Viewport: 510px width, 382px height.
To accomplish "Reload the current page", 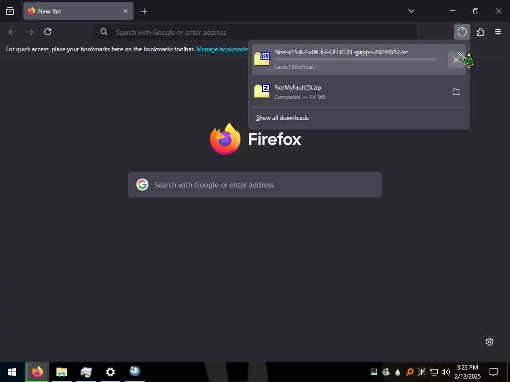I will click(x=48, y=32).
